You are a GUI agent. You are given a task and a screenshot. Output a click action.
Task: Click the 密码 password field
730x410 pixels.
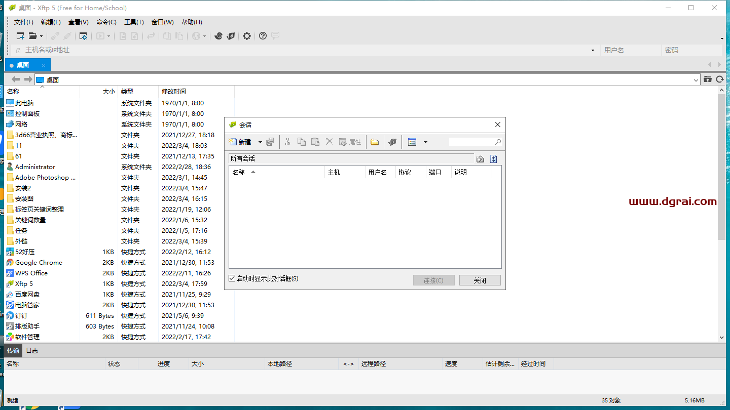point(691,50)
